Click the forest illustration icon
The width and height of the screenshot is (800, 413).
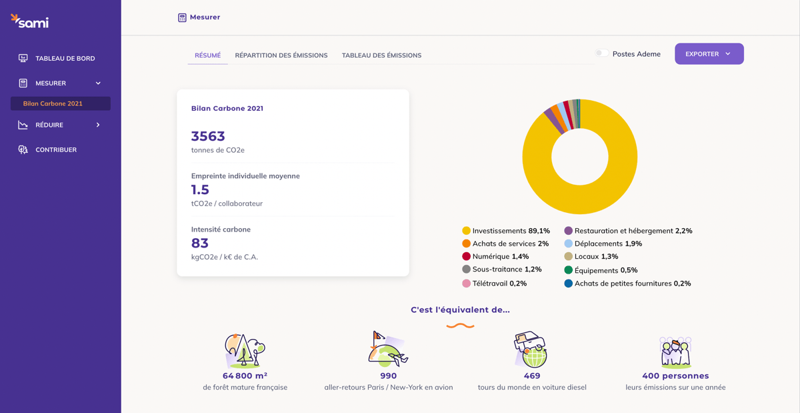[245, 350]
